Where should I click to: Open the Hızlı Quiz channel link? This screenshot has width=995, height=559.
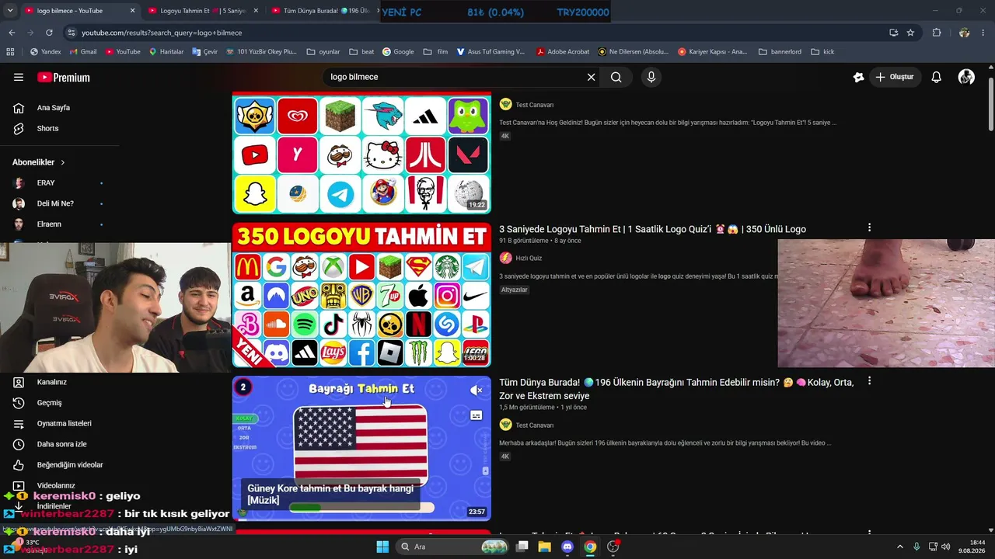[x=529, y=258]
